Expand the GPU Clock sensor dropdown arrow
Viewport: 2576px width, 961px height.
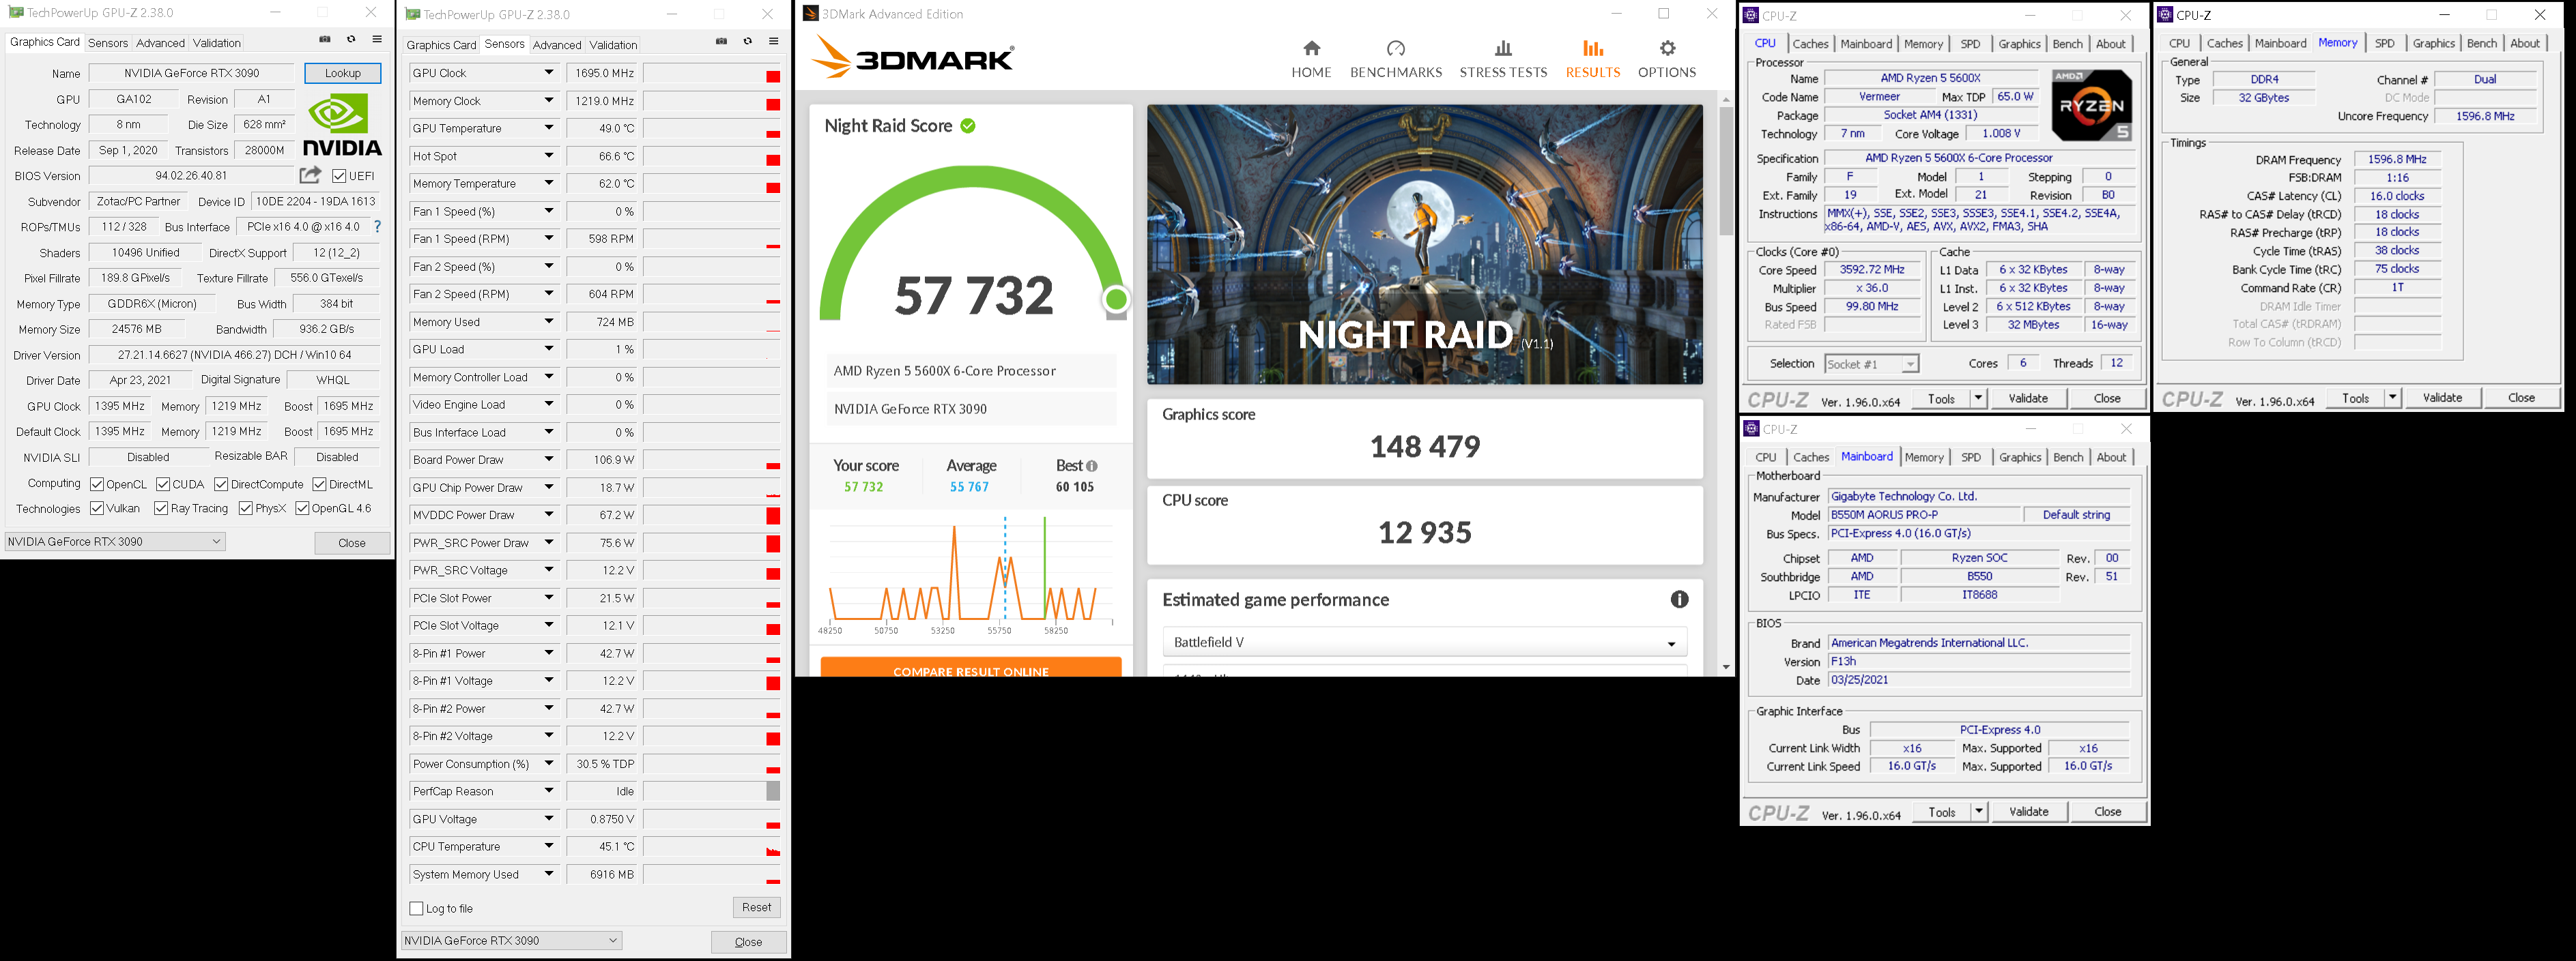tap(549, 73)
